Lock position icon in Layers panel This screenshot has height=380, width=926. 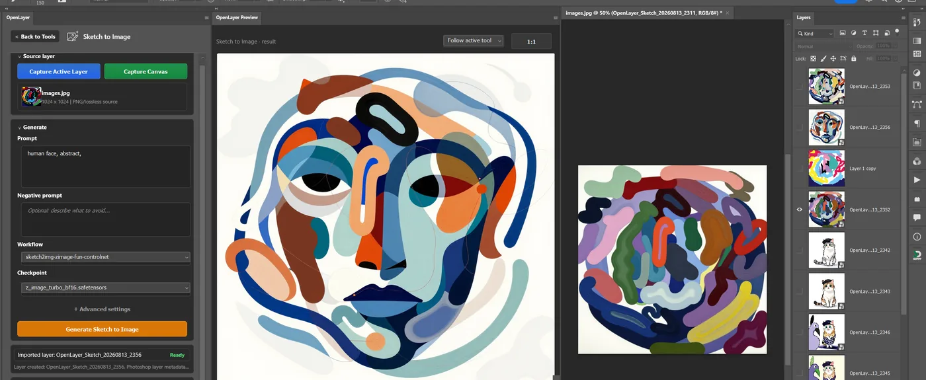(x=833, y=59)
